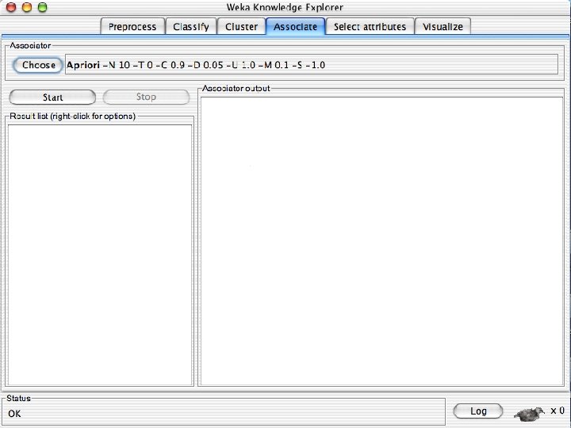Click the x 0 task counter
The image size is (571, 428).
tap(558, 411)
